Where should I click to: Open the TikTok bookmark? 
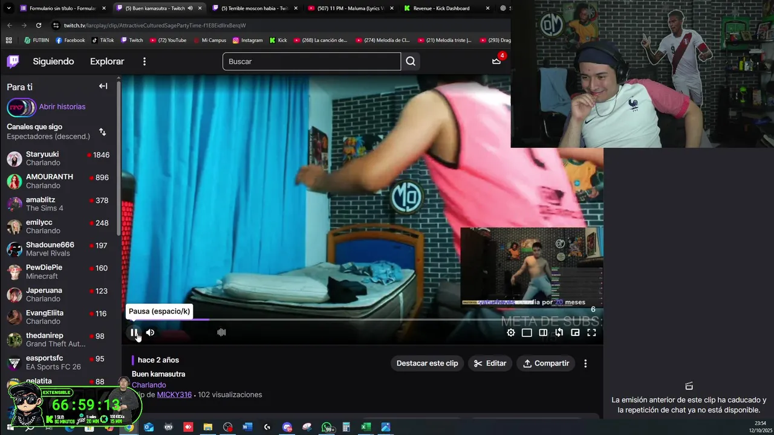103,40
